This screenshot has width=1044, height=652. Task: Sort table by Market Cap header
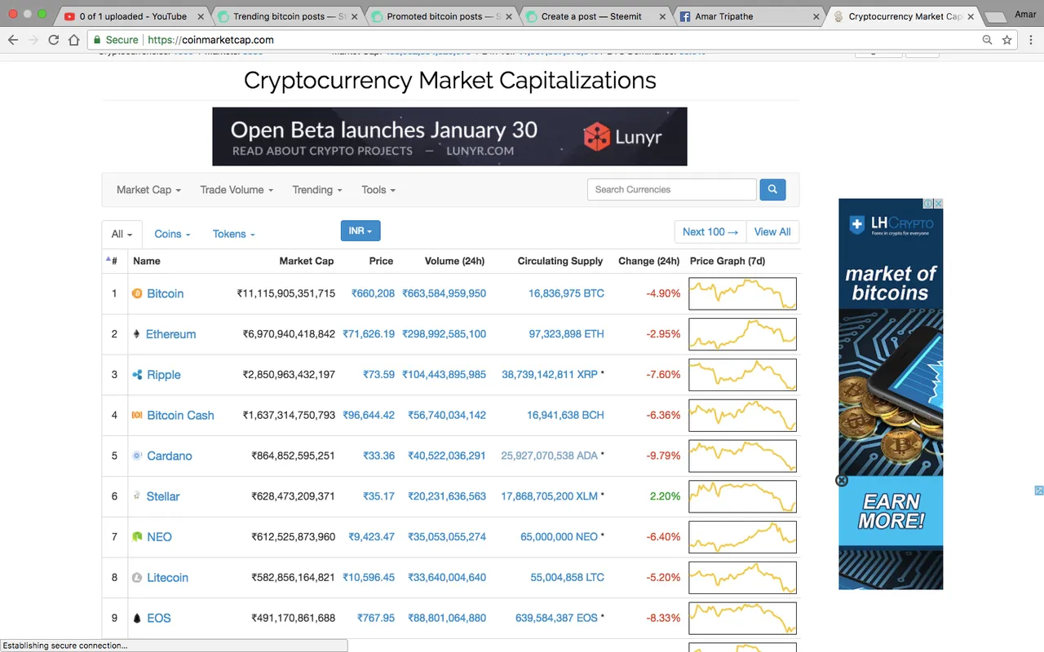[307, 261]
